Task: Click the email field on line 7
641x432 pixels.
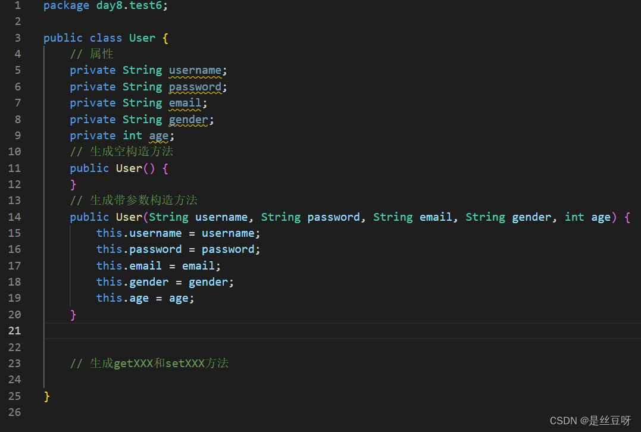Action: tap(184, 102)
